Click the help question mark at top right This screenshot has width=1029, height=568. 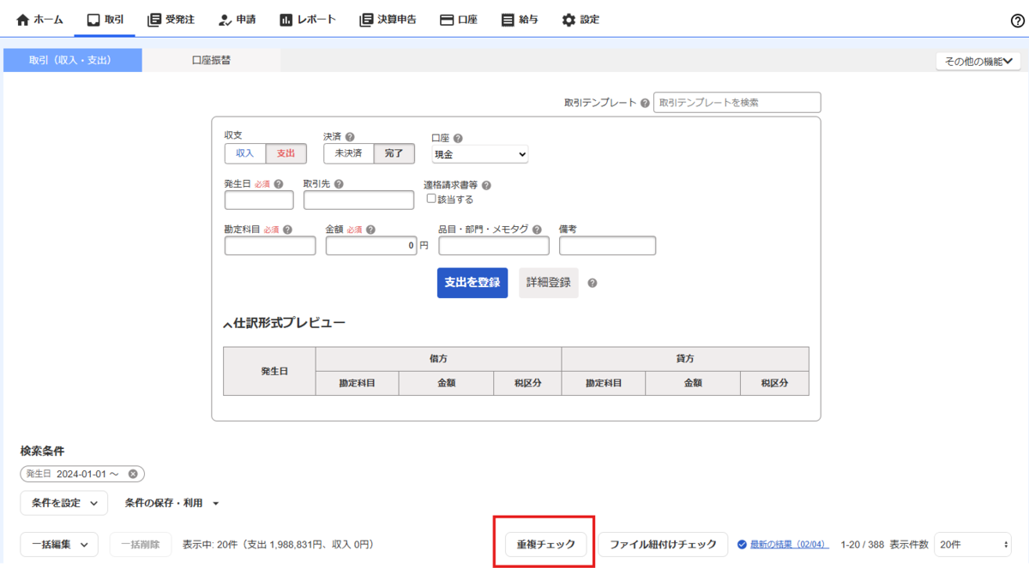(1018, 21)
